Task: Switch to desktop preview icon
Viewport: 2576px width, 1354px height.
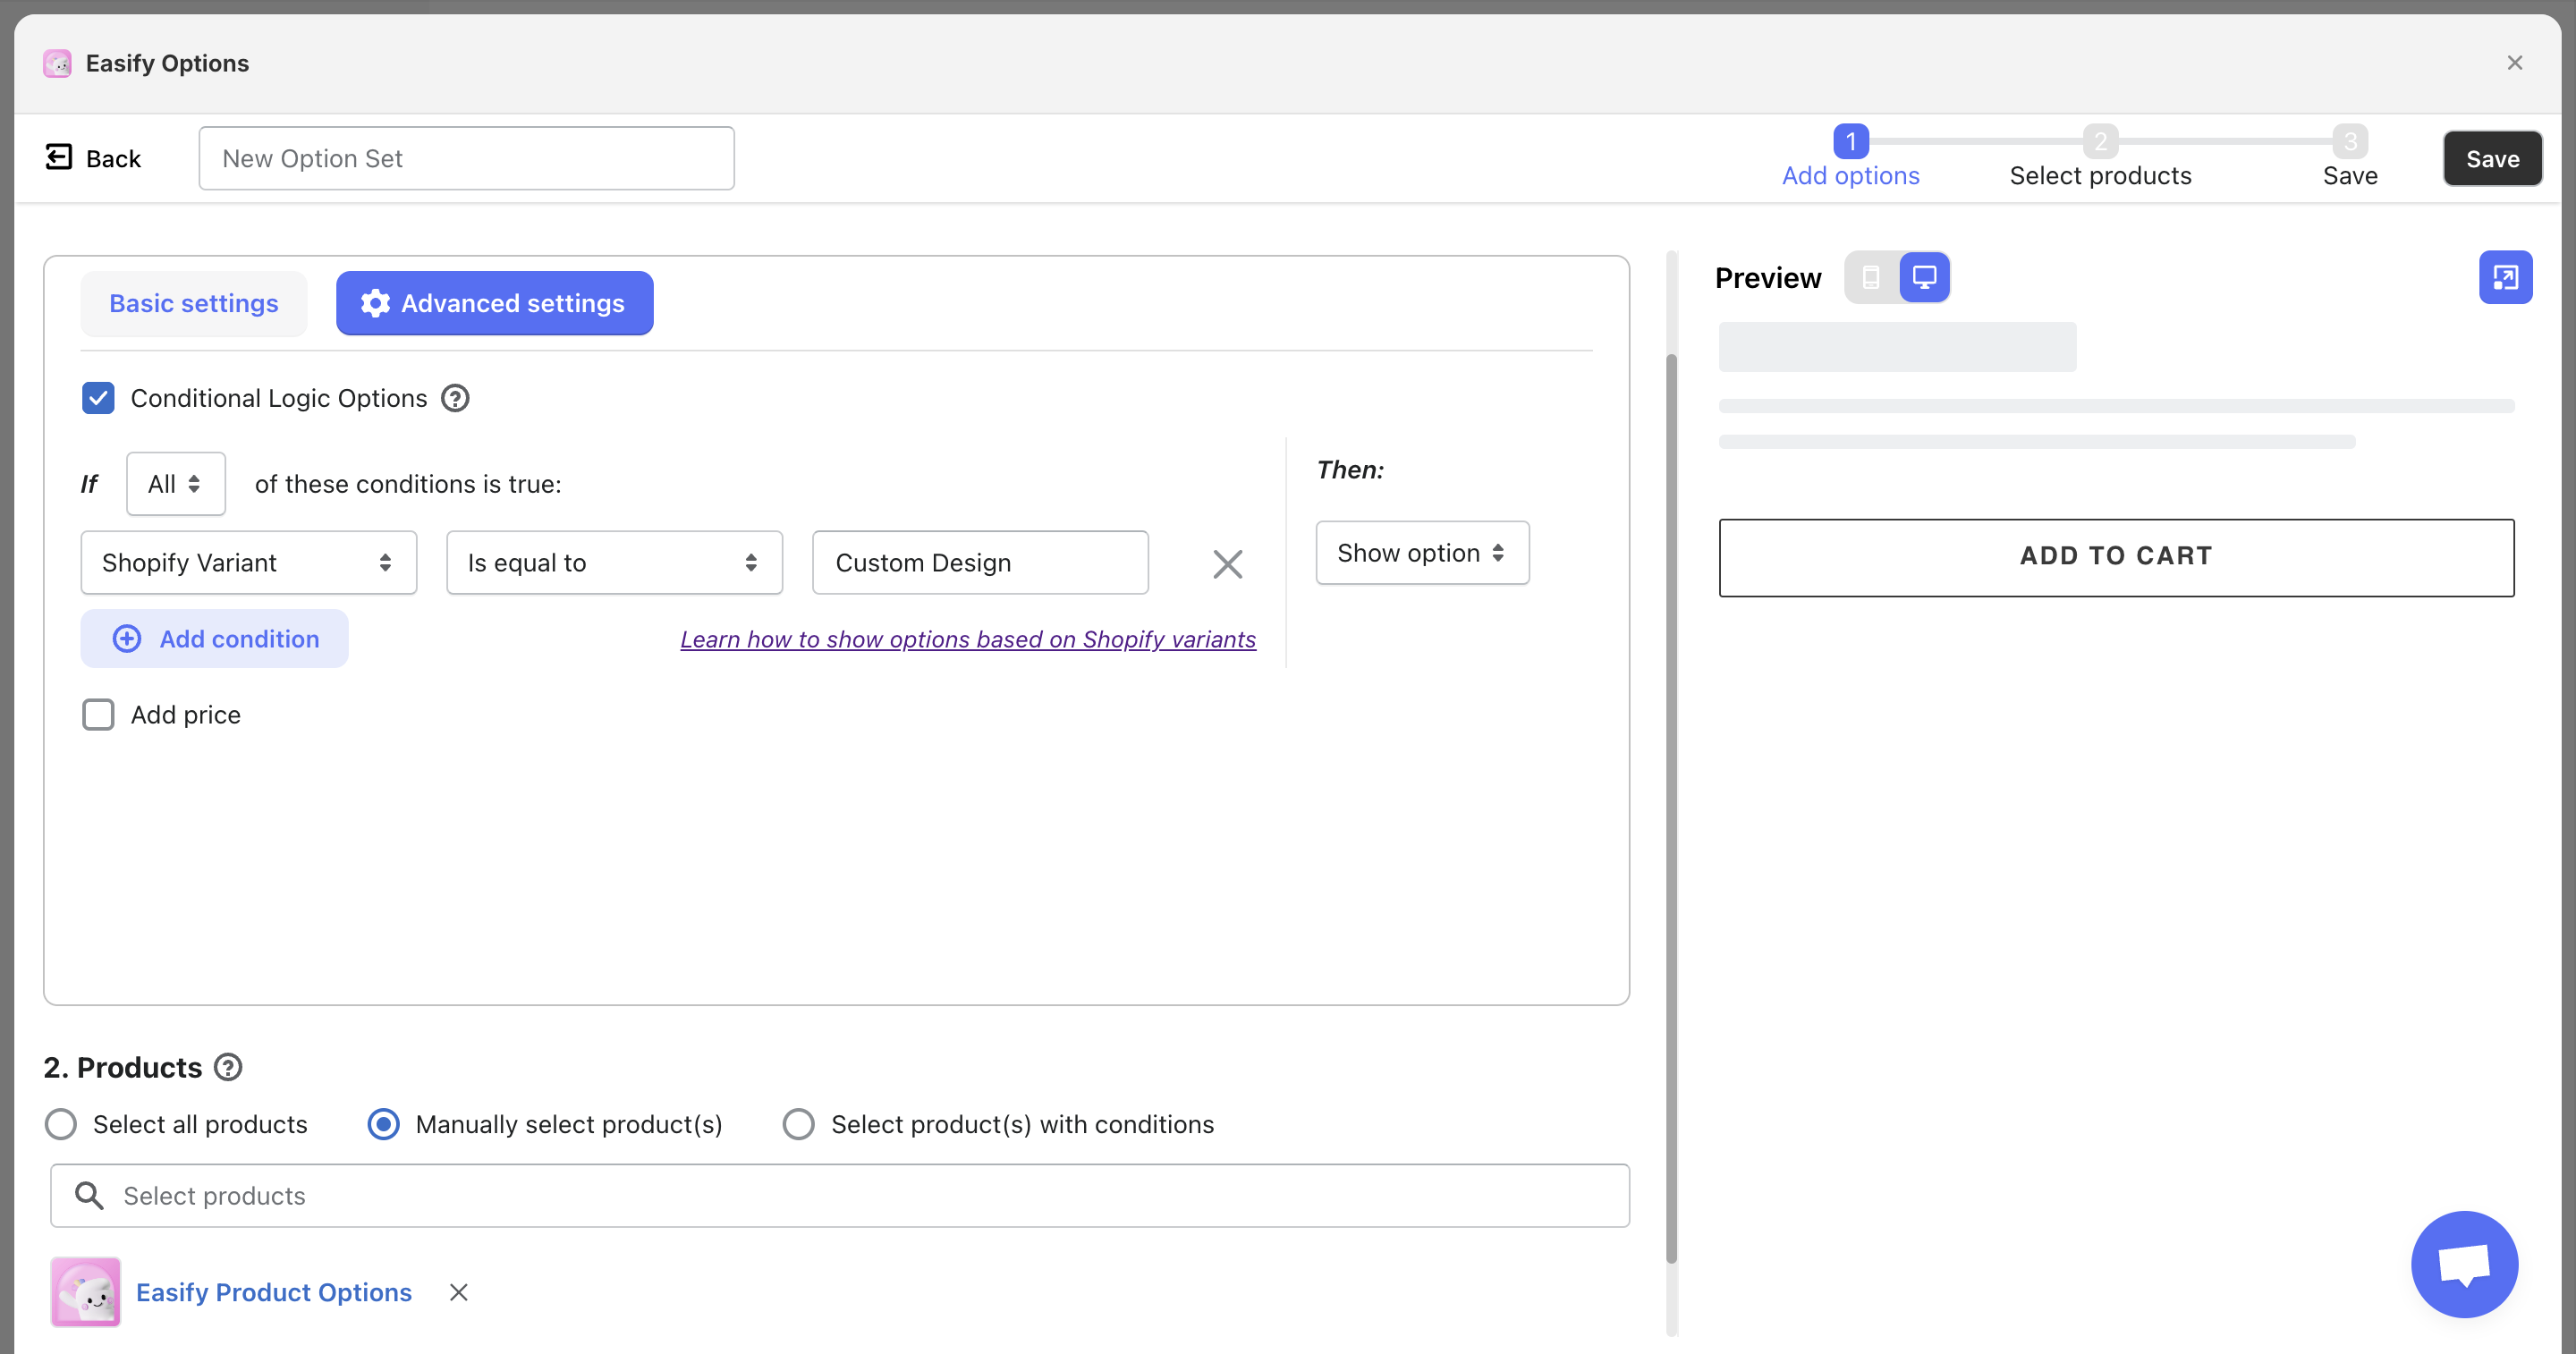Action: [x=1924, y=277]
